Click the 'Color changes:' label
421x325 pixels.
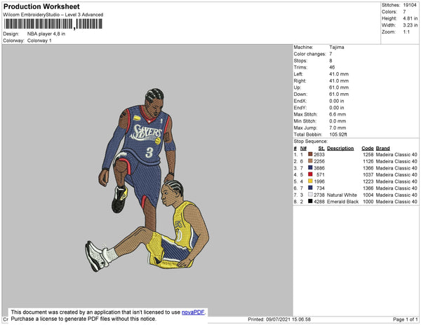point(309,54)
